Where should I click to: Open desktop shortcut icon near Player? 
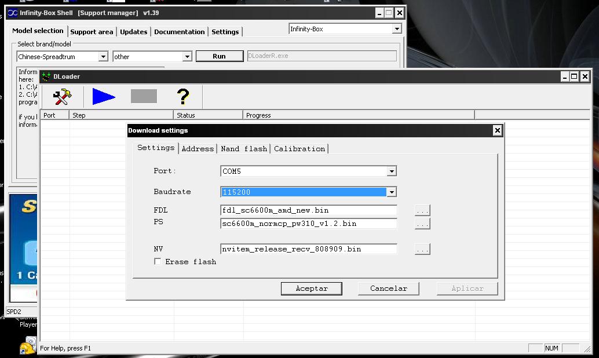coord(28,345)
